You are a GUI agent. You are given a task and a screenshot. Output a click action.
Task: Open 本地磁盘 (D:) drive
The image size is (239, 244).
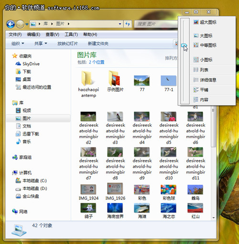[31, 189]
